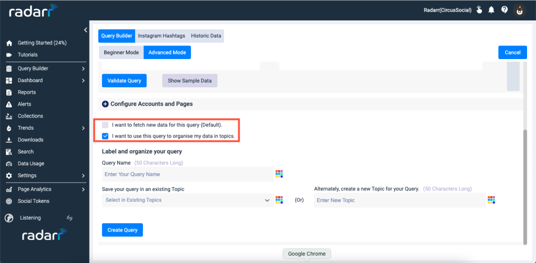Open 'Select in Existing Topics' dropdown

click(188, 200)
